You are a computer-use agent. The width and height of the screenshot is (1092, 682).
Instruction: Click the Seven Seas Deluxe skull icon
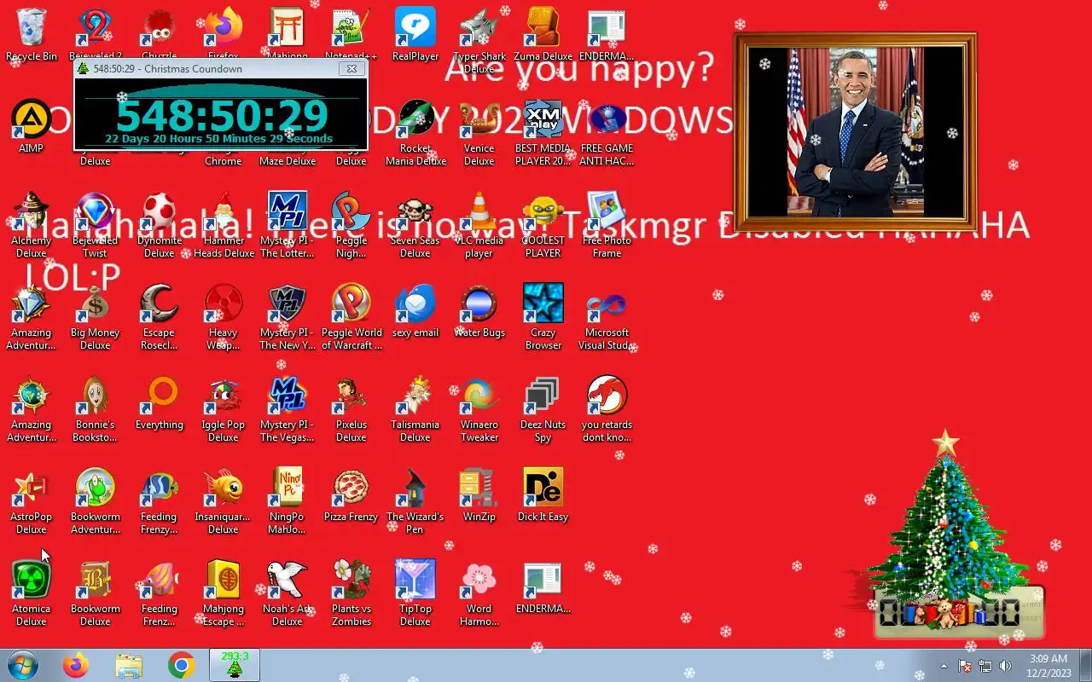(x=415, y=224)
